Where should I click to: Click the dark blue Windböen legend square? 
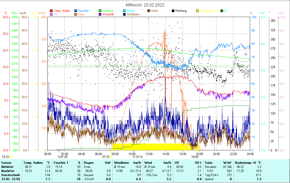[x=124, y=14]
